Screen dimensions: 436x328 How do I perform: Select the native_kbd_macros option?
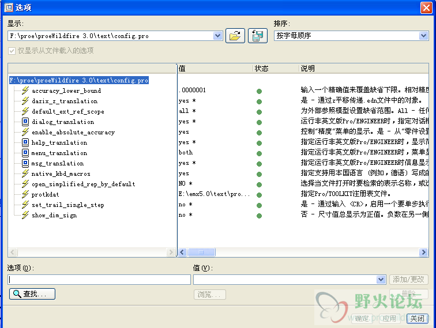[x=61, y=174]
